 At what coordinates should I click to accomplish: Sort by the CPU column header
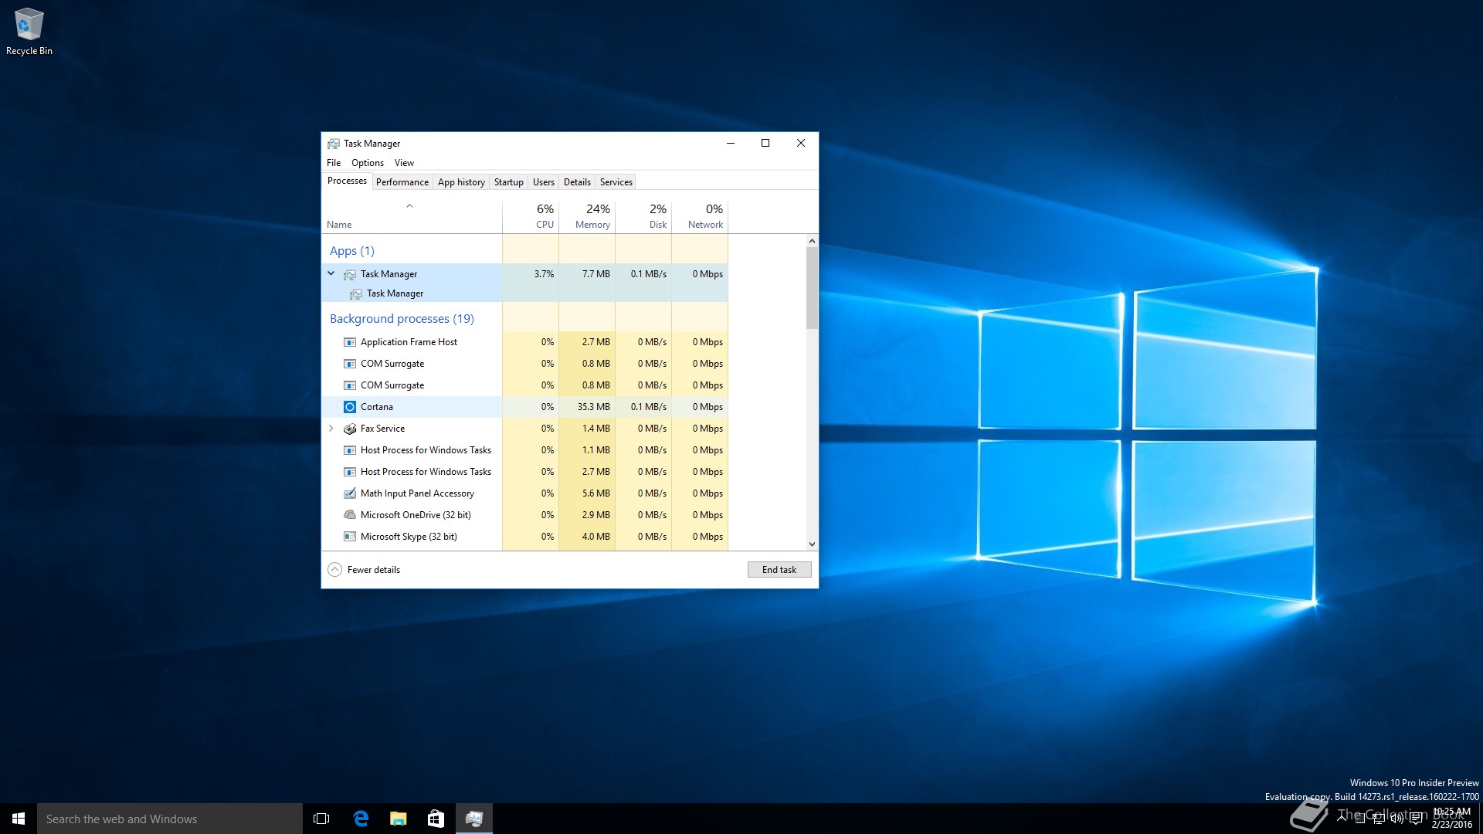(x=531, y=216)
